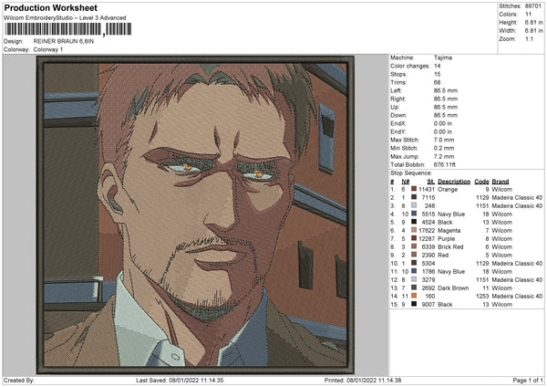Click the Description column header
Image resolution: width=547 pixels, height=387 pixels.
[454, 182]
